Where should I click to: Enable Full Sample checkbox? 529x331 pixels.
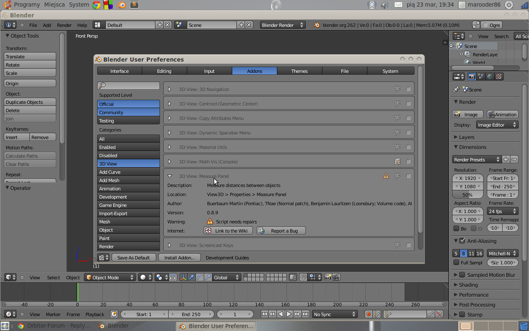(x=456, y=263)
